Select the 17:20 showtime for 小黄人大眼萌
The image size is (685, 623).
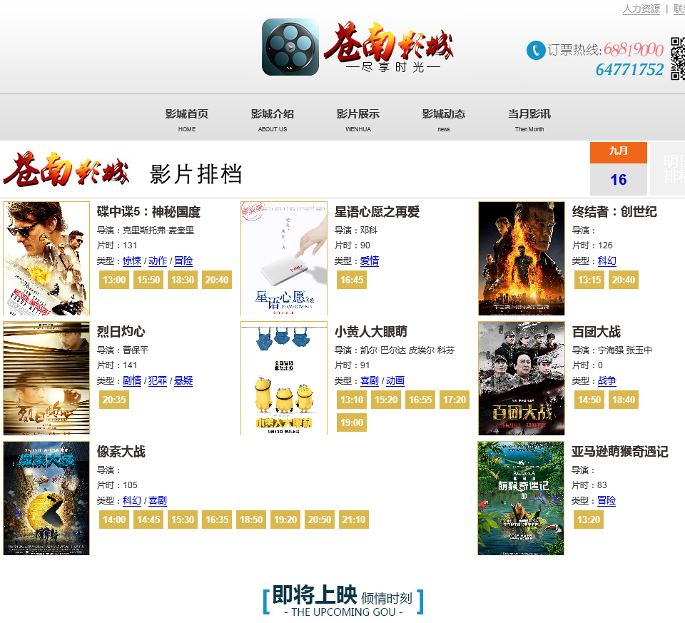pyautogui.click(x=455, y=400)
